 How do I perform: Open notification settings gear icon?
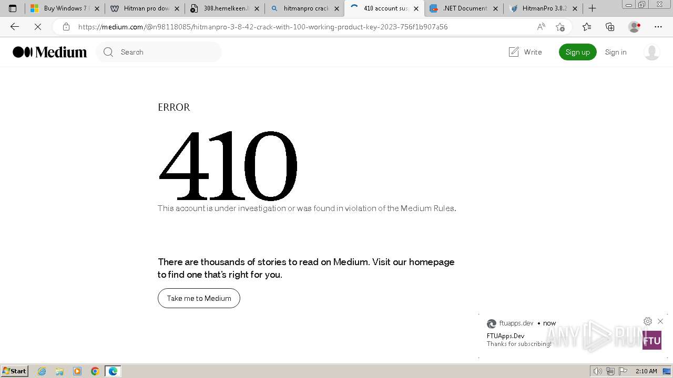tap(648, 321)
